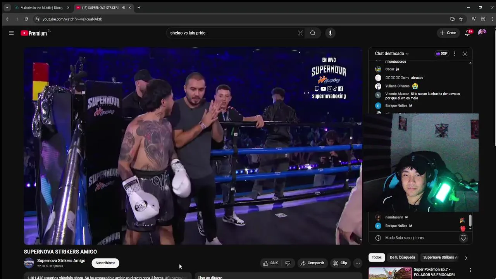Click the chat scrollbar up arrow
Viewport: 496px width, 279px height.
[x=470, y=62]
